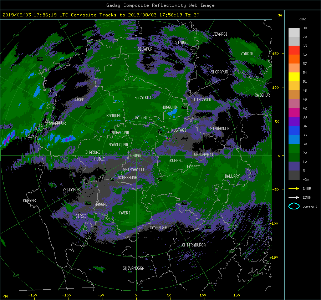Click the DAVANGERI city label
This screenshot has width=321, height=300.
tap(159, 228)
